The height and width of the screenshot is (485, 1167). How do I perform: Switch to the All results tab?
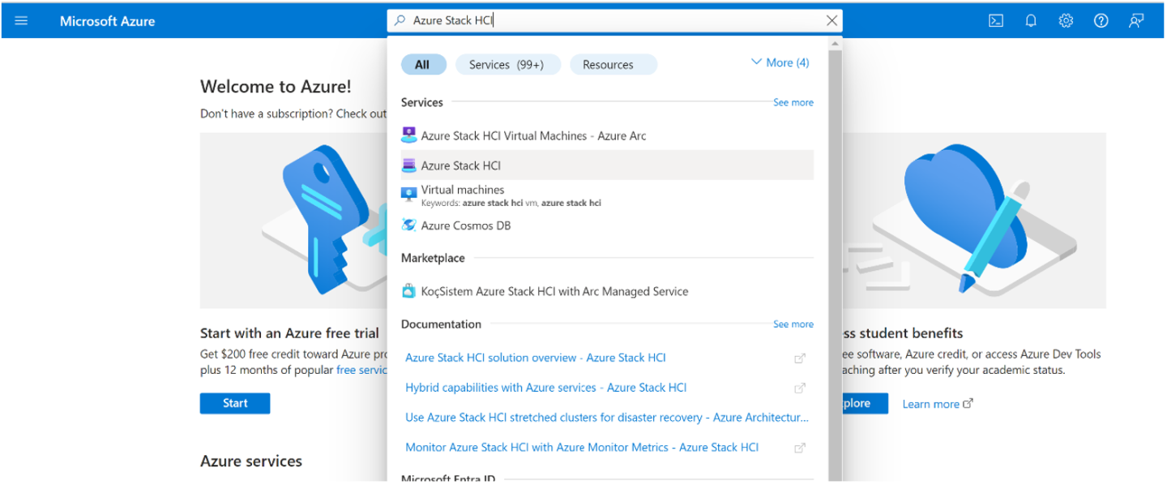tap(423, 64)
